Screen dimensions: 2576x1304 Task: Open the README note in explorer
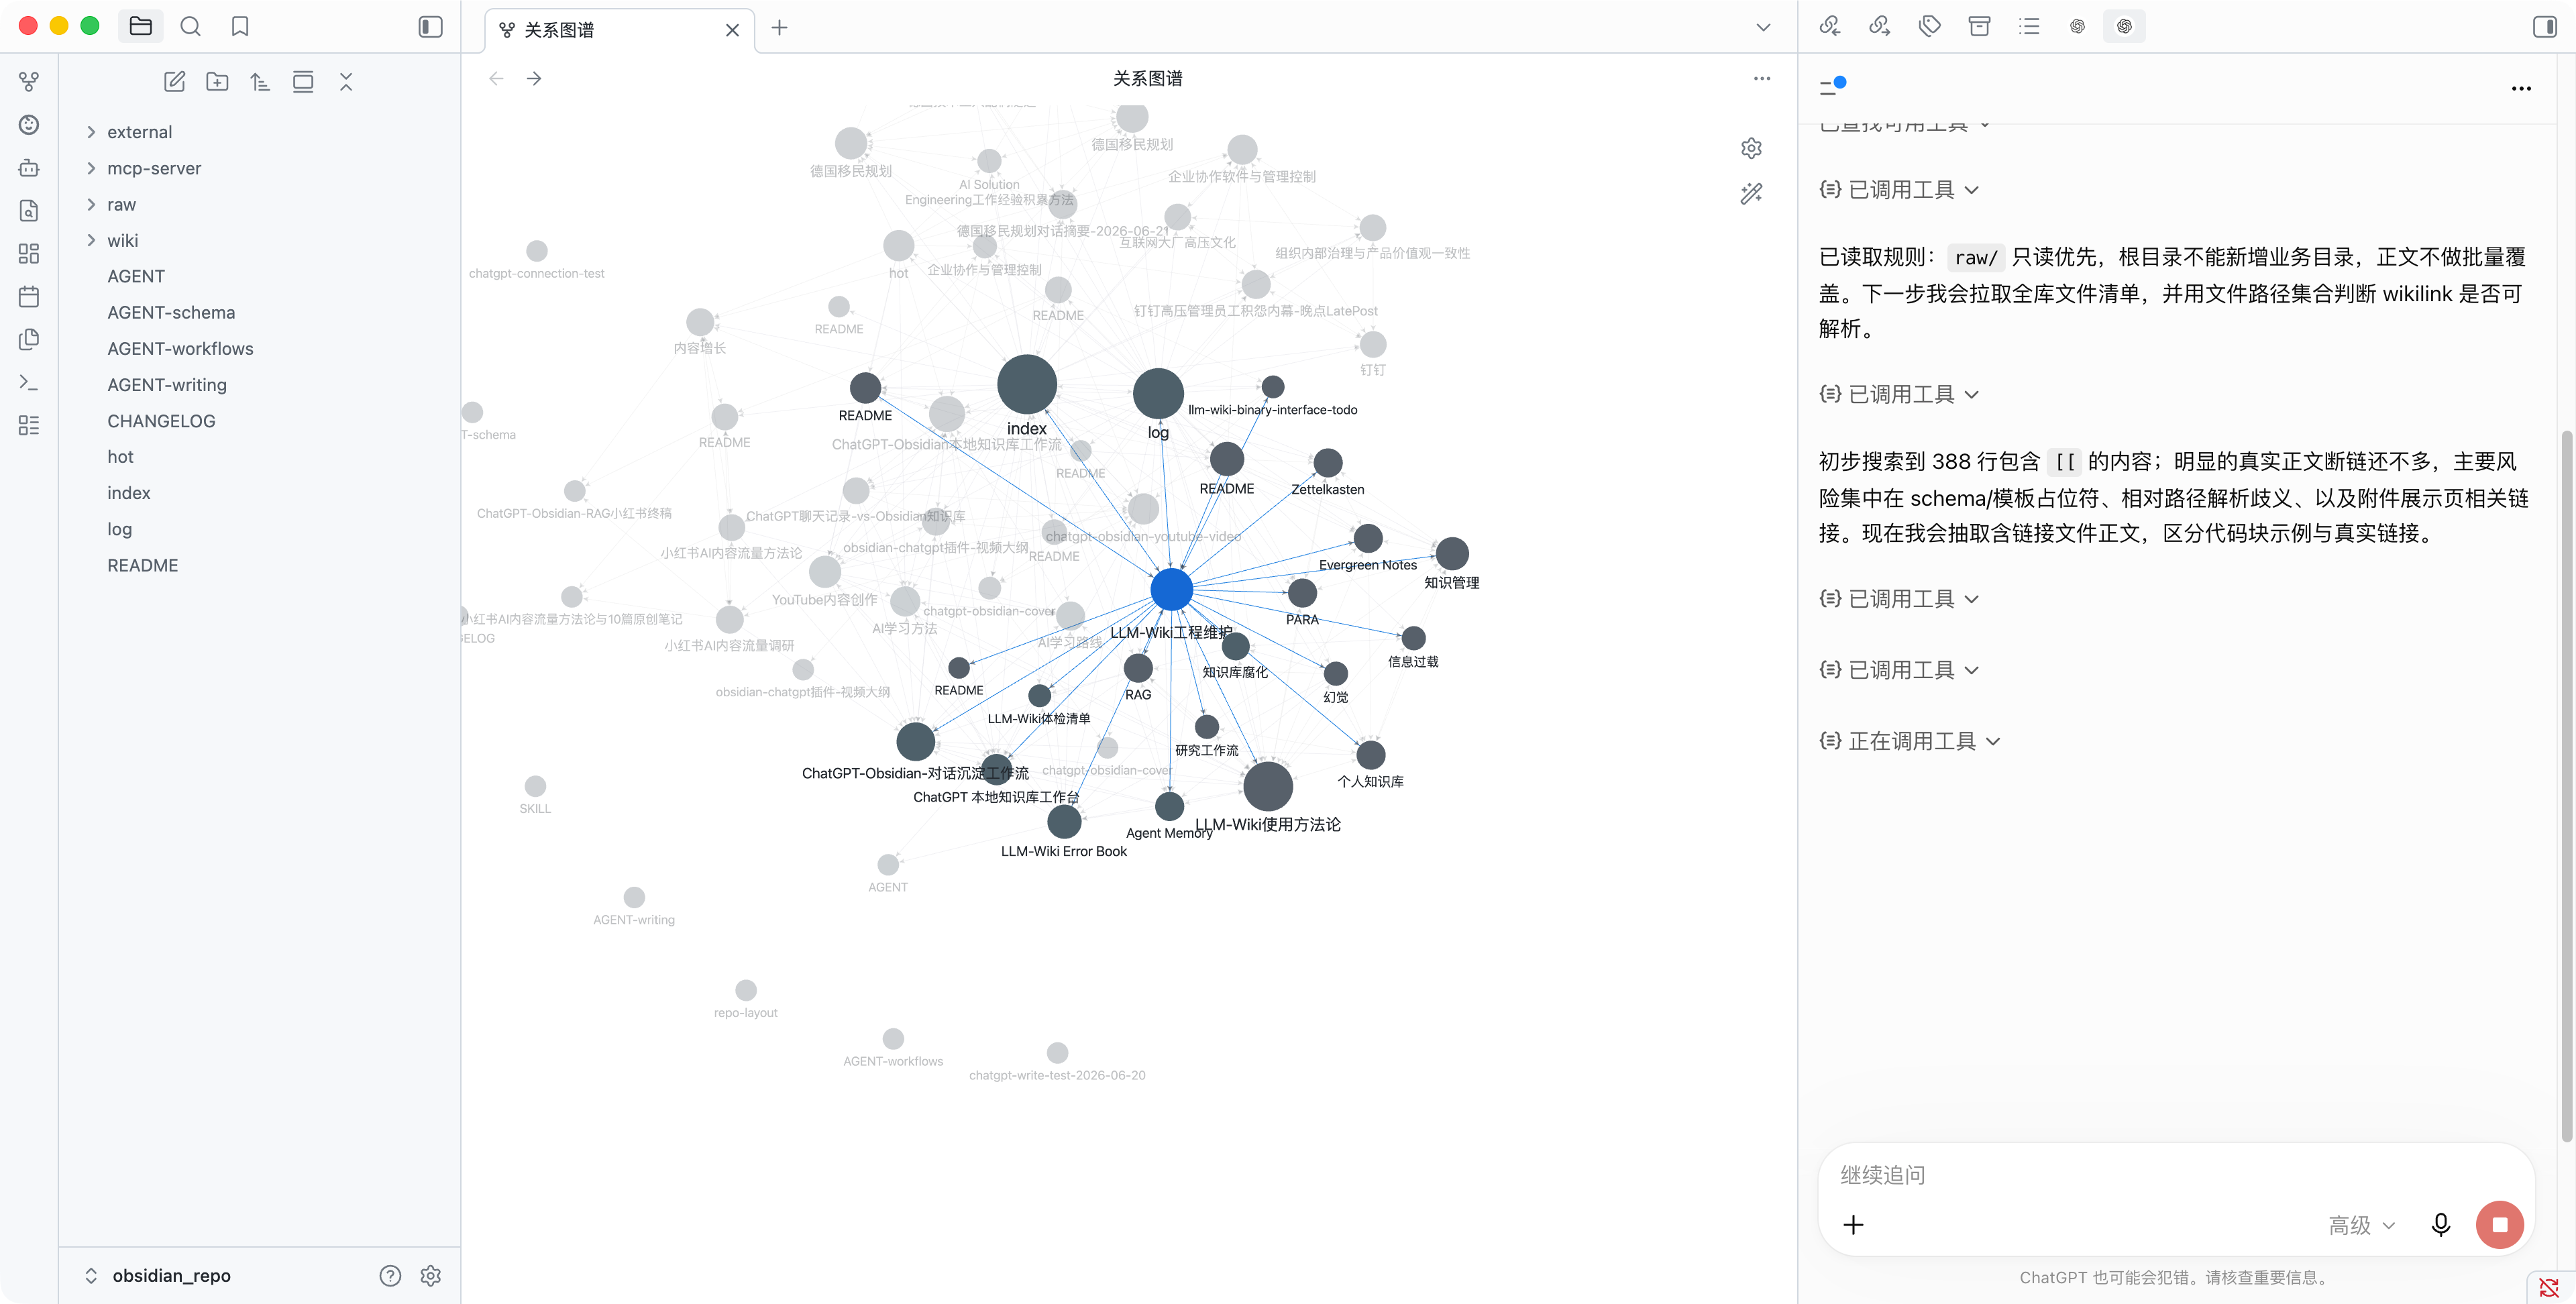pos(143,566)
